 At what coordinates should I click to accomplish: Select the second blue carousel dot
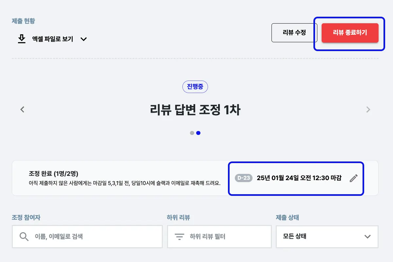pyautogui.click(x=198, y=133)
